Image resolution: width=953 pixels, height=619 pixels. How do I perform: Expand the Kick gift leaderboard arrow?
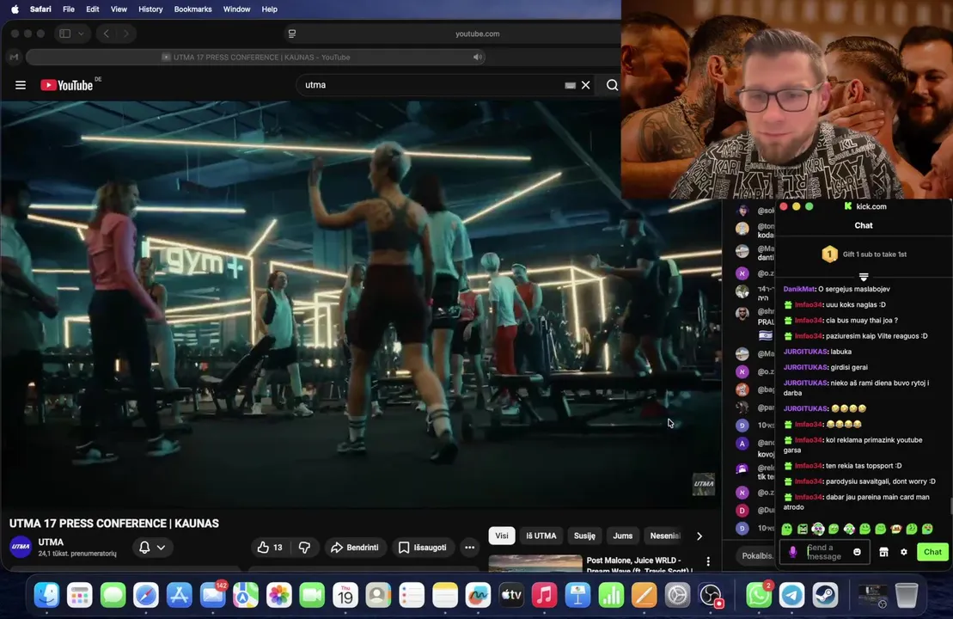[863, 277]
